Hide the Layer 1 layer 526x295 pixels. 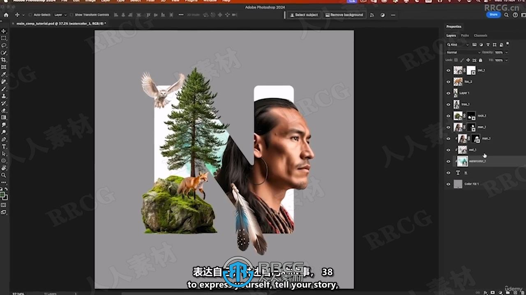click(x=448, y=93)
